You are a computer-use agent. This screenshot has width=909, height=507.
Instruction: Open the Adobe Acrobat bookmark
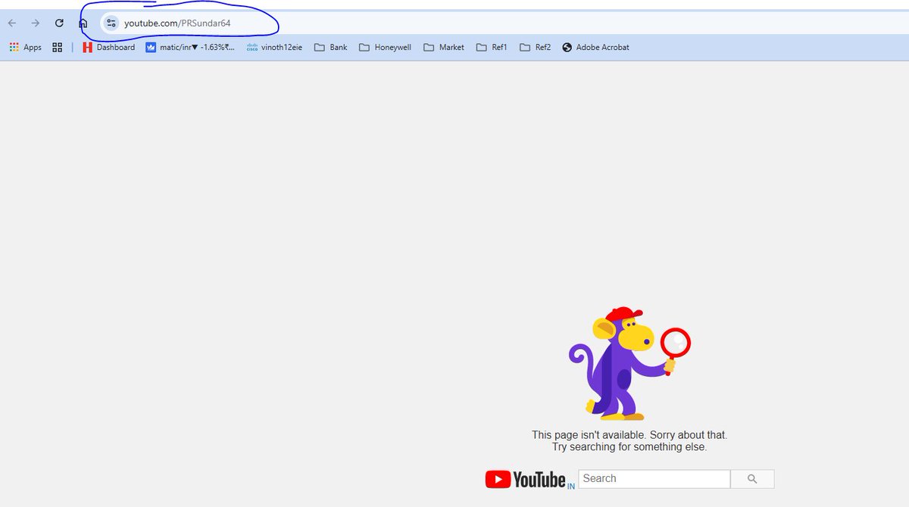click(x=595, y=47)
